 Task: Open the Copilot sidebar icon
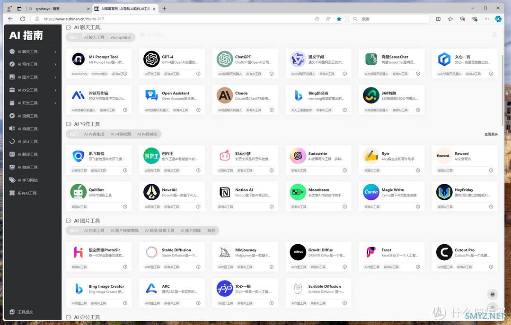[x=498, y=19]
